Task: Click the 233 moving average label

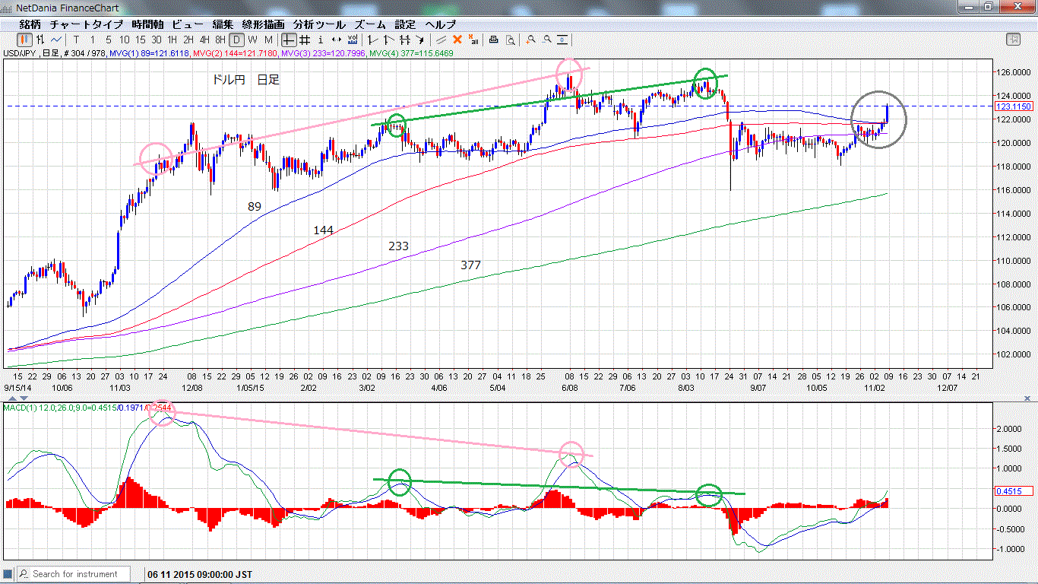Action: click(x=398, y=246)
